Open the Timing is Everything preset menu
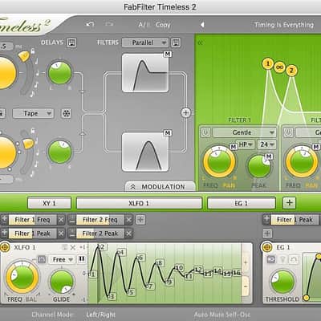The height and width of the screenshot is (321, 321). pyautogui.click(x=284, y=25)
